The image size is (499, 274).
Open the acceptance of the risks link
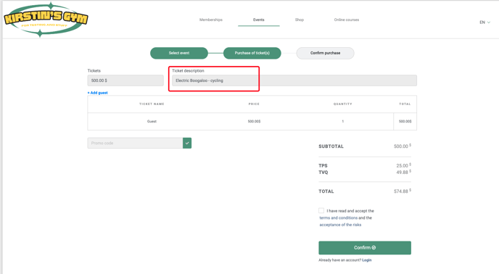(x=340, y=225)
